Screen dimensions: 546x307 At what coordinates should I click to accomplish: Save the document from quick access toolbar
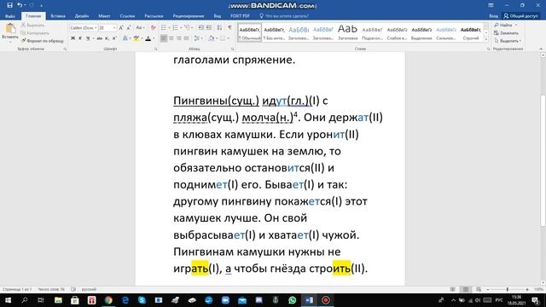point(9,5)
